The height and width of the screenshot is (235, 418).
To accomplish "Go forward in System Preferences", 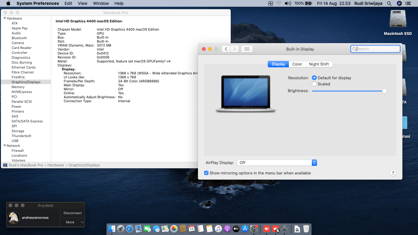I will (x=234, y=49).
